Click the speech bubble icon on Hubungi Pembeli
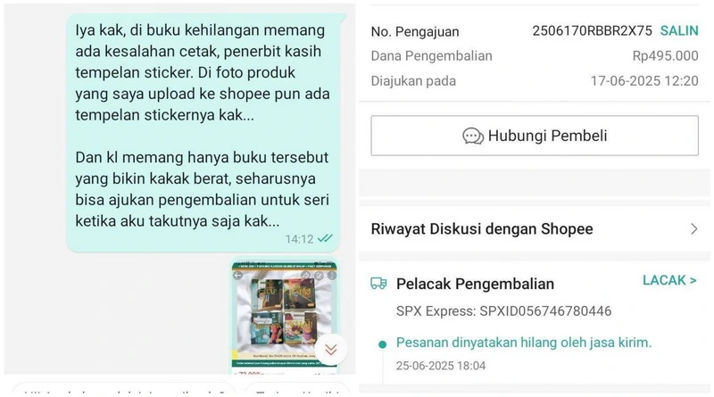This screenshot has width=714, height=397. click(x=473, y=136)
